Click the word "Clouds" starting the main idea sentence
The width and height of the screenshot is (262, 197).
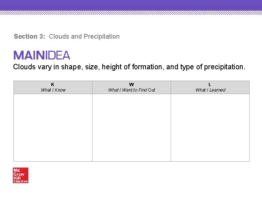click(24, 67)
